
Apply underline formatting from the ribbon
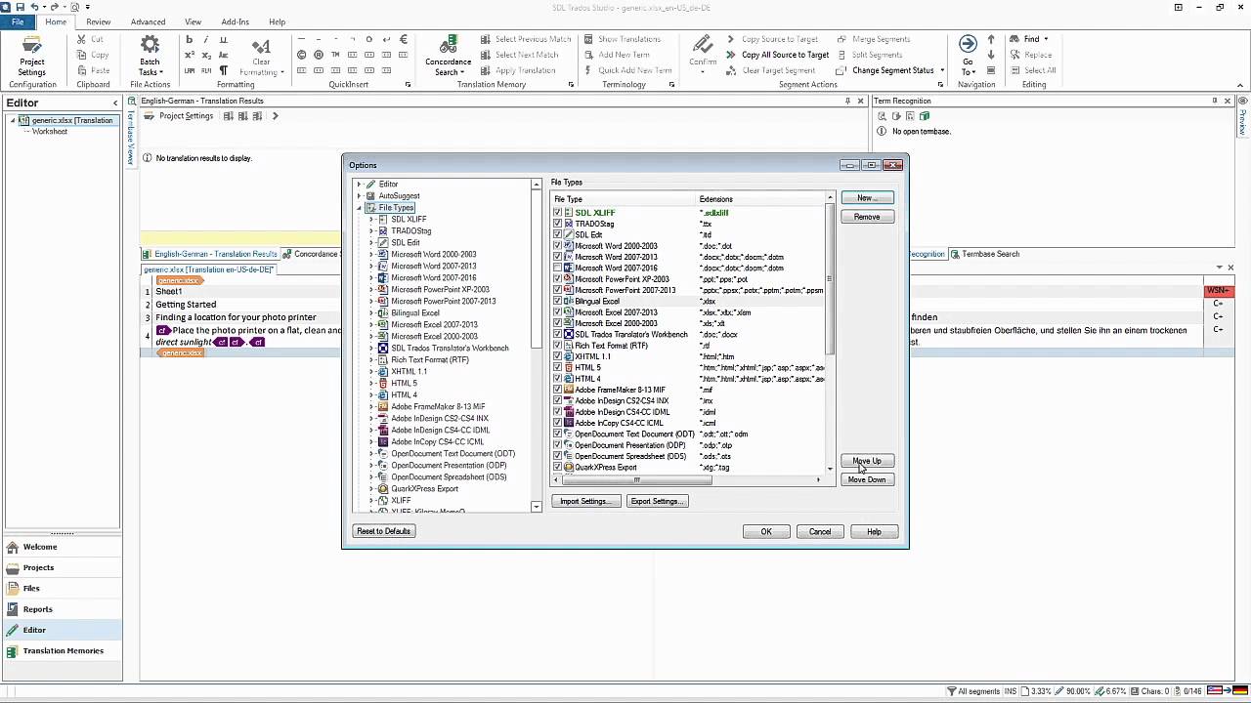(x=224, y=40)
